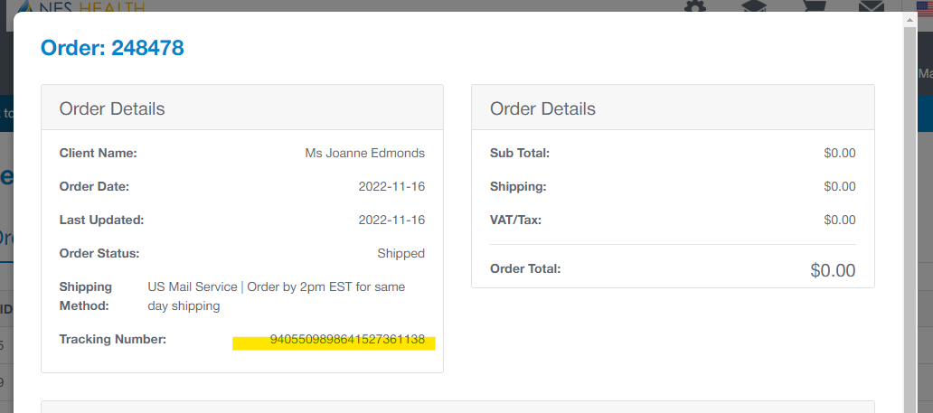Click the Shipped order status value
Viewport: 933px width, 413px height.
click(x=401, y=254)
